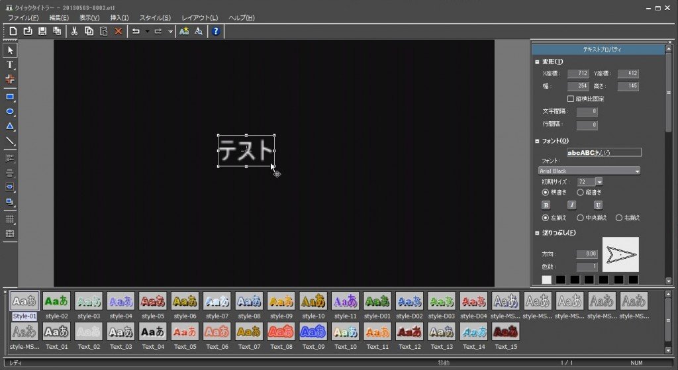Screen dimensions: 678x370
Task: Collapse the 変形(T) section
Action: point(537,62)
